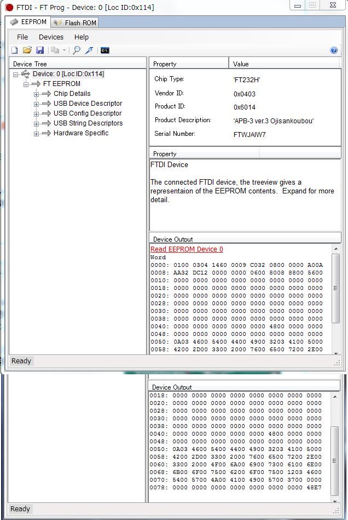The image size is (348, 520).
Task: Select the FT EEPROM tree item
Action: point(62,84)
